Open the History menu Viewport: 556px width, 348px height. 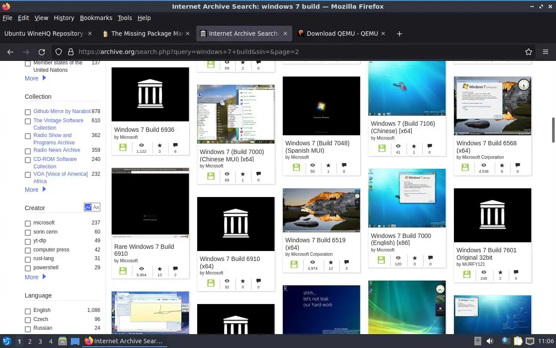64,18
